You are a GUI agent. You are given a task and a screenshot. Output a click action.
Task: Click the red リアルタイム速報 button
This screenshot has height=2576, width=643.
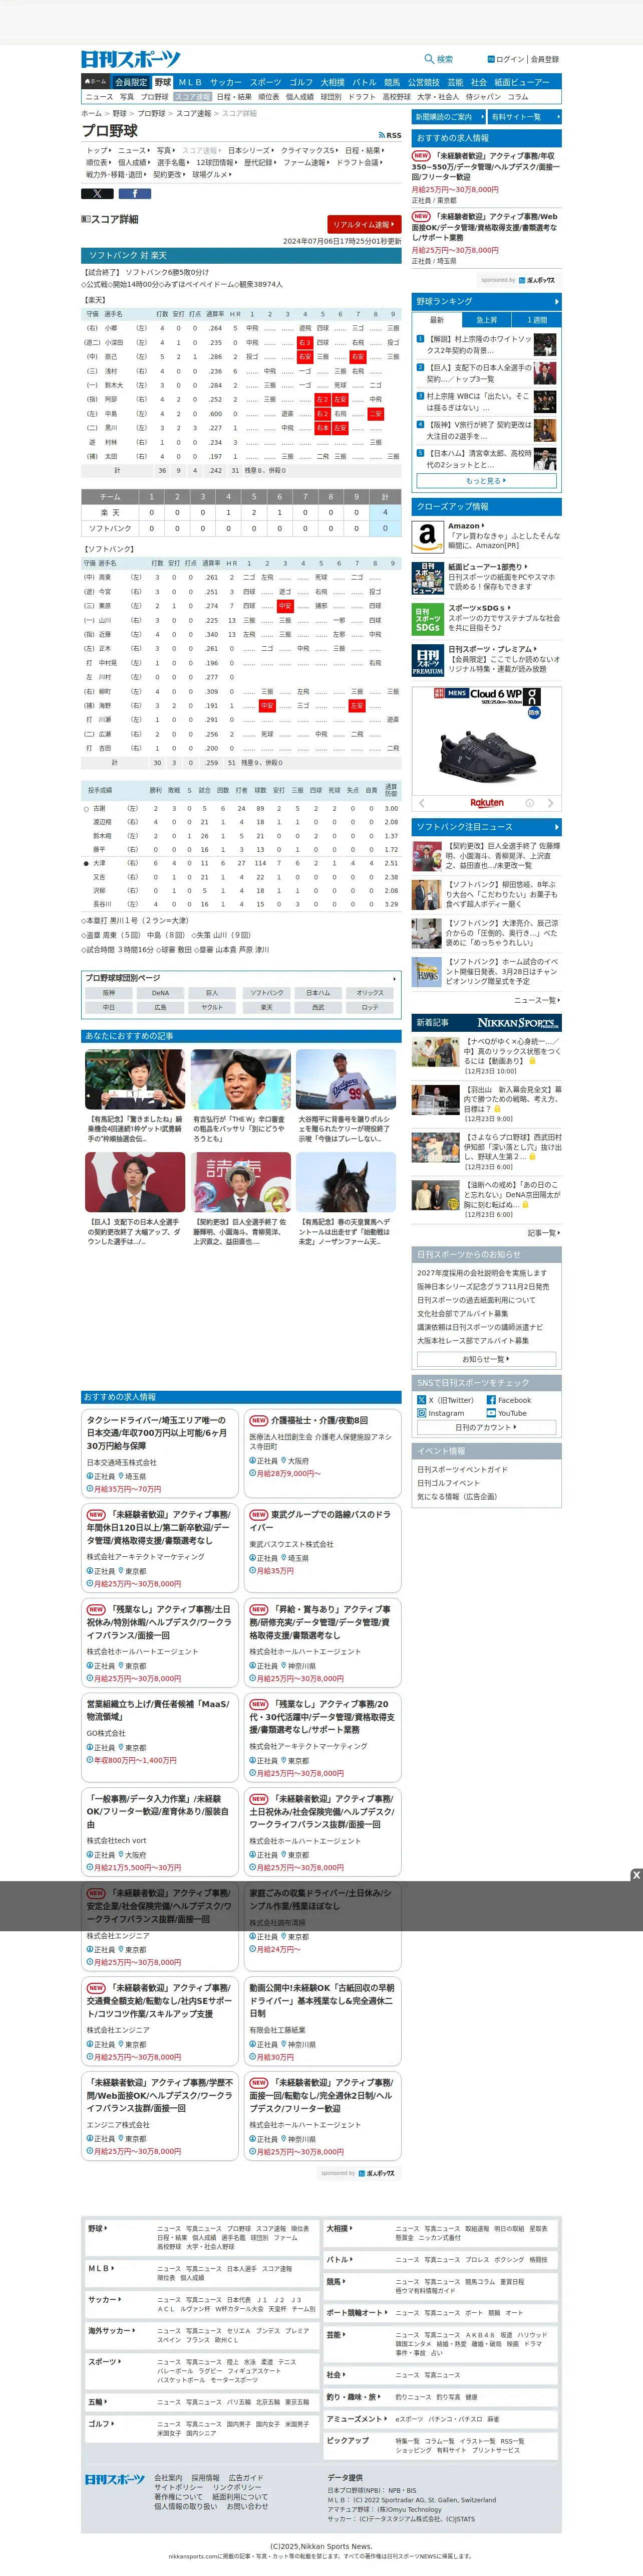tap(365, 225)
